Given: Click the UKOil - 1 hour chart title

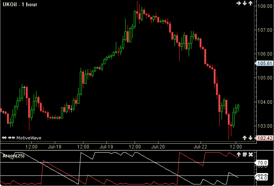Looking at the screenshot, I should (20, 4).
